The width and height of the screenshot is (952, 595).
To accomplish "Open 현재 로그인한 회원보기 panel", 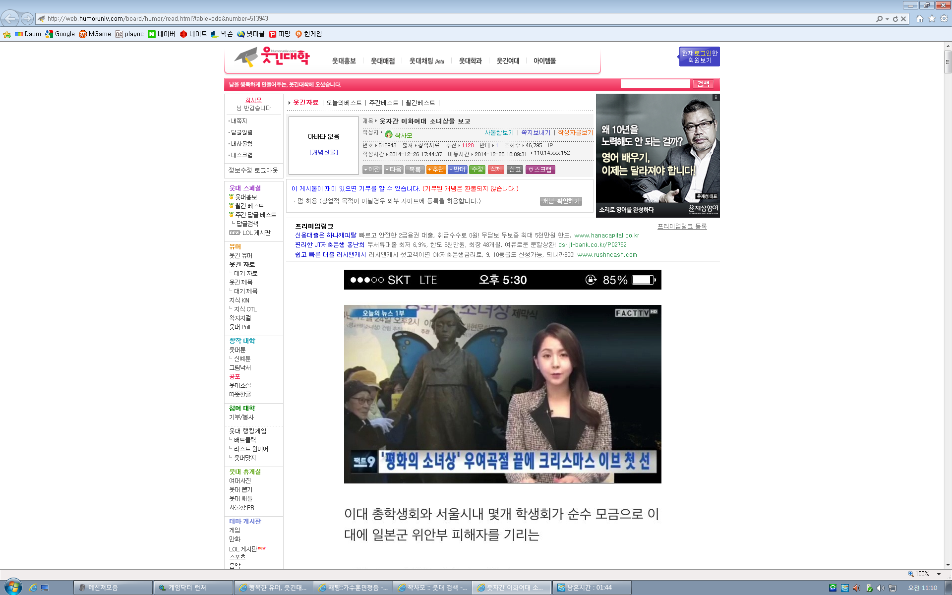I will pos(699,57).
